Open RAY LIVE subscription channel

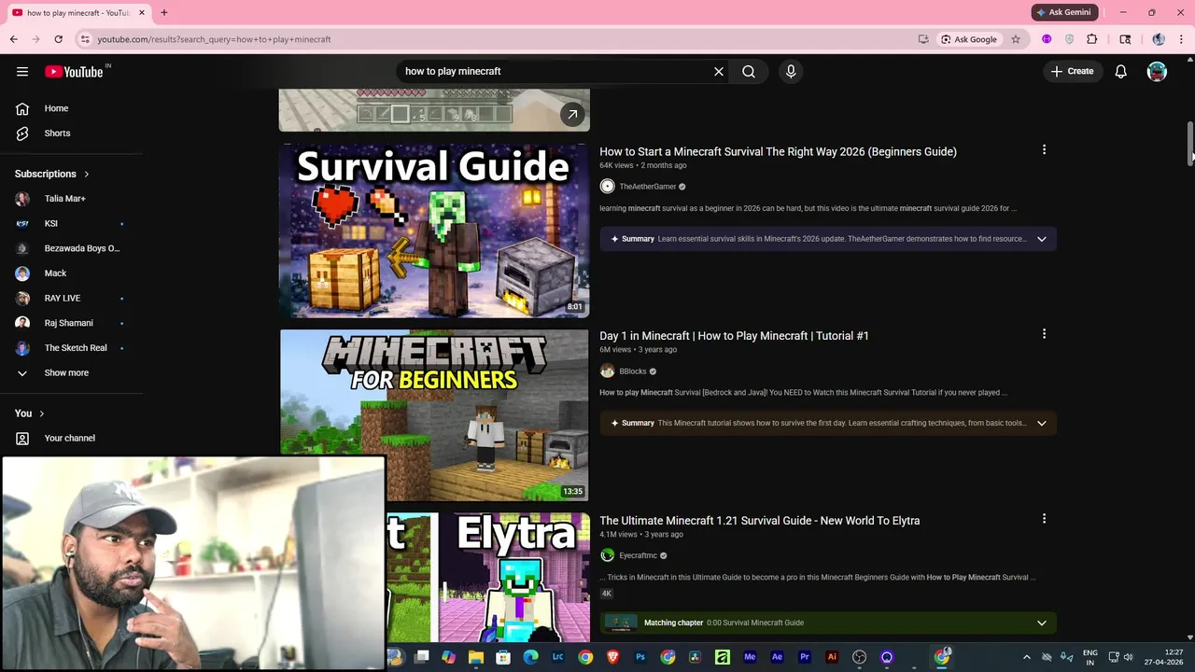(63, 299)
